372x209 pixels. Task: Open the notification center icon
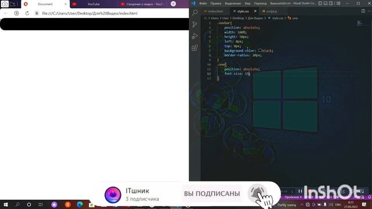coord(364,204)
